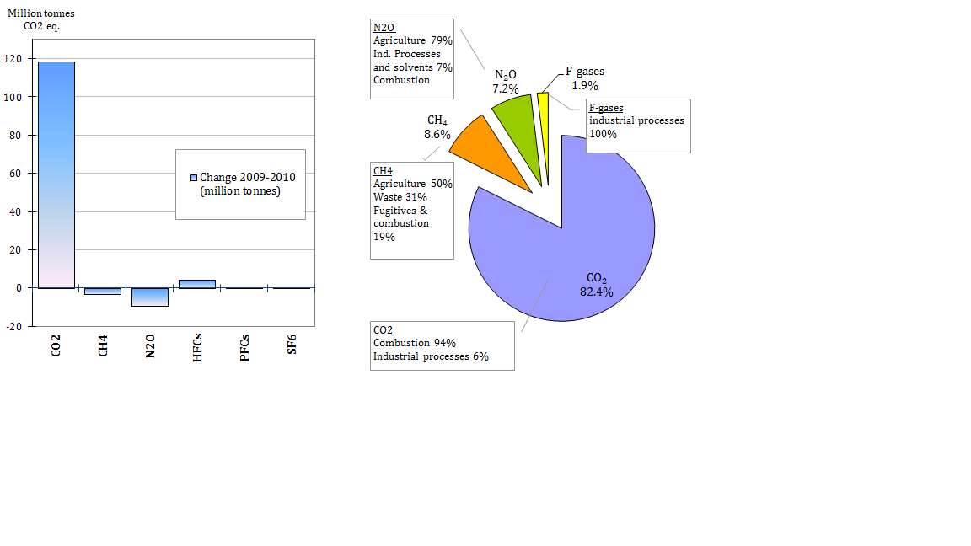Click the N2O callout box with Agriculture 79%
This screenshot has height=546, width=971.
tap(412, 58)
